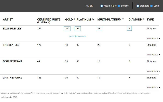
Task: Click the date '6 listopada 2017'
Action: [x=9, y=97]
